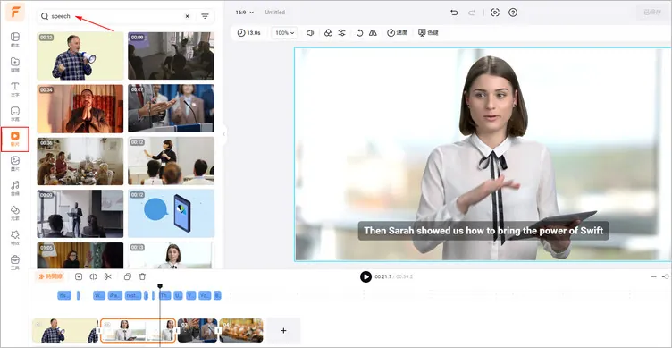
Task: Select first storyboard clip with megaphone man
Action: click(65, 330)
